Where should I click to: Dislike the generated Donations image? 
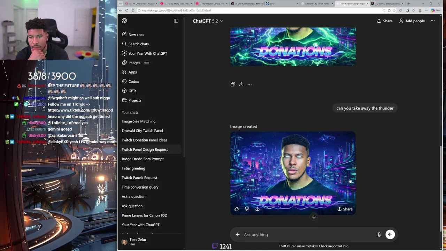pos(247,209)
